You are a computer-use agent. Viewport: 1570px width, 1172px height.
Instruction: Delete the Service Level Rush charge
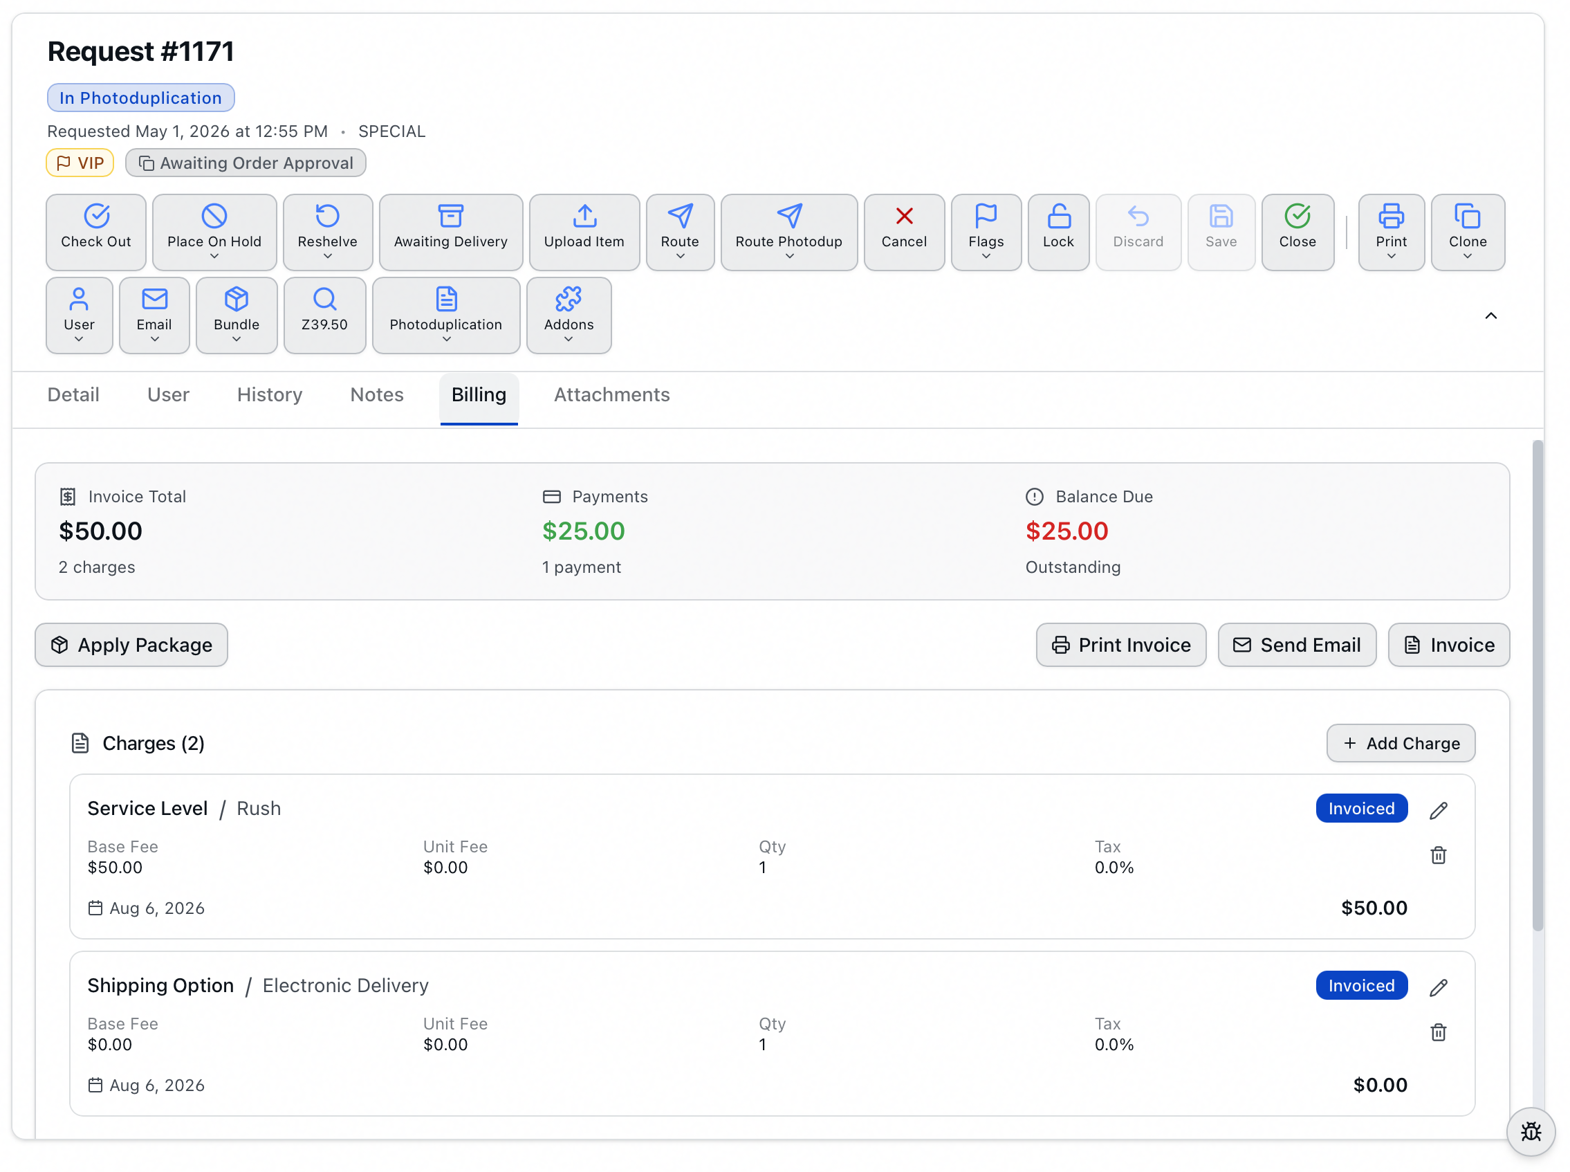tap(1438, 855)
